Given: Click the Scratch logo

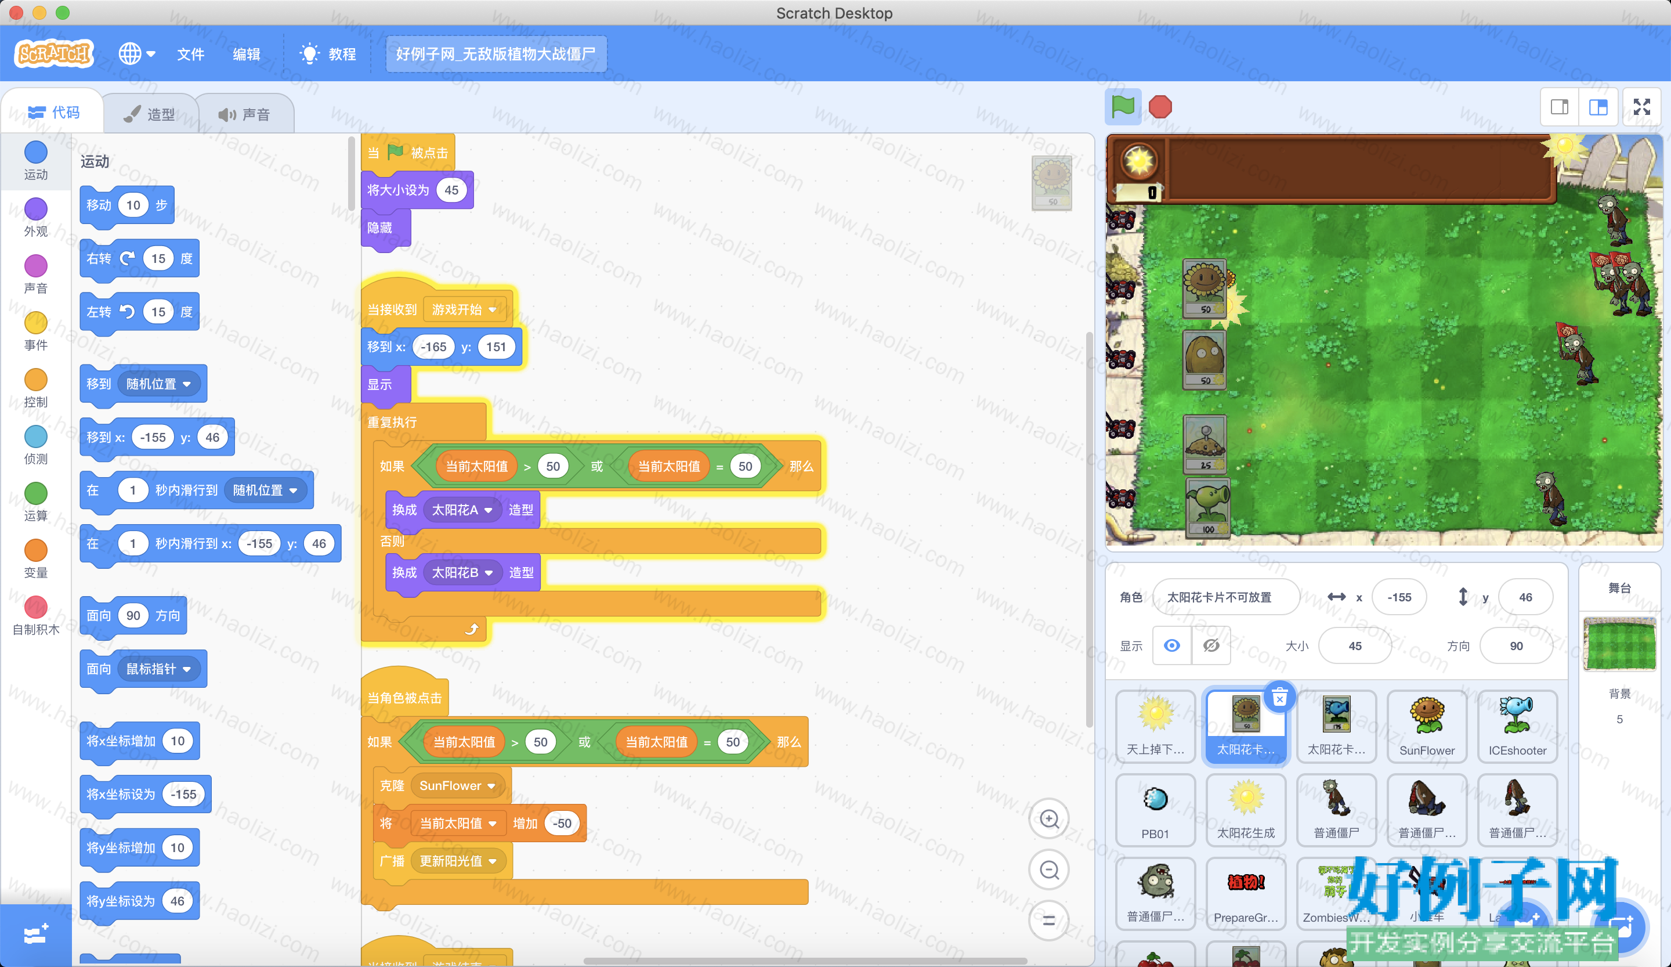Looking at the screenshot, I should tap(55, 54).
